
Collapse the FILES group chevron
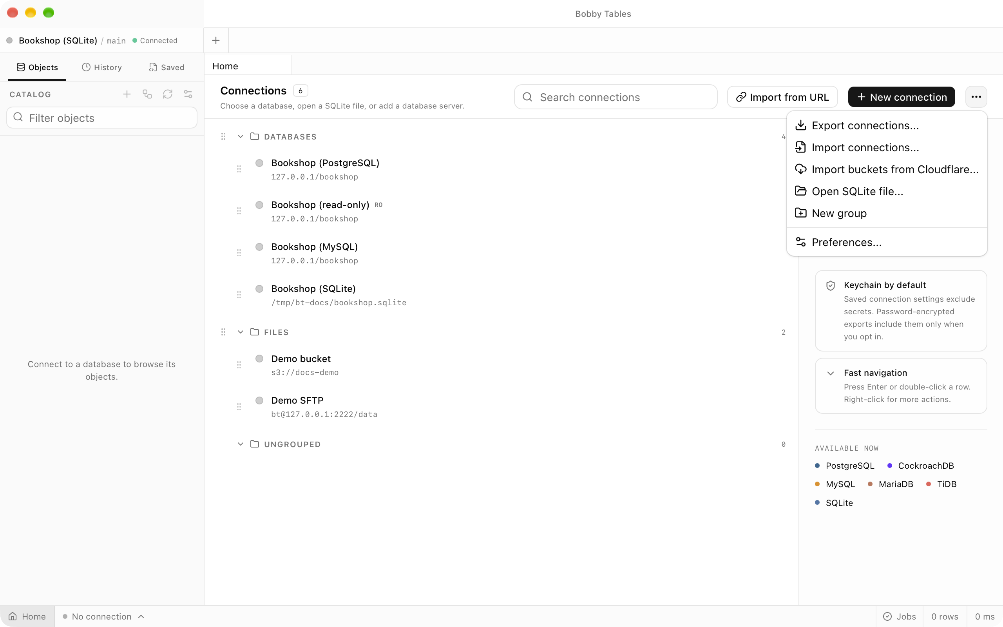tap(241, 332)
